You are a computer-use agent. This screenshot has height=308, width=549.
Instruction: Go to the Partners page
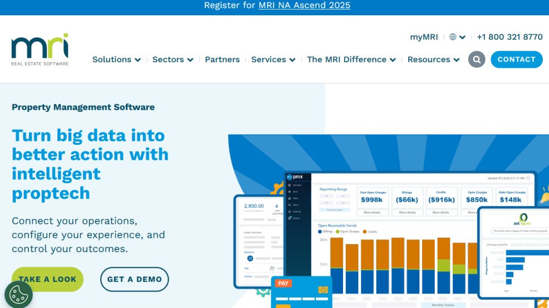[x=222, y=59]
